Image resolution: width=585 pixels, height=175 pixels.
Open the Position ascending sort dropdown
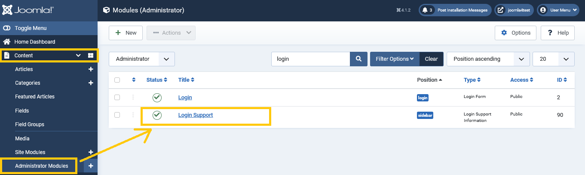488,59
